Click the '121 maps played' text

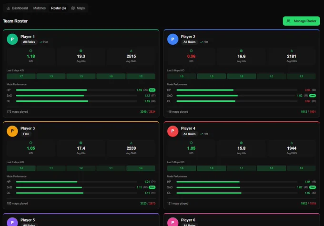(178, 204)
